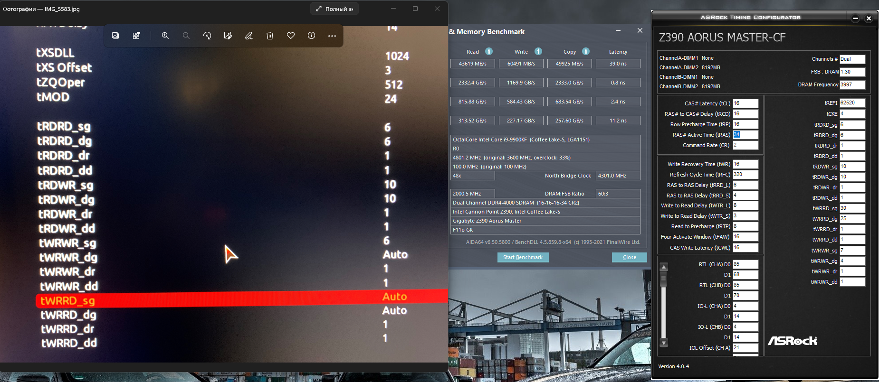Click the RAS to RAS Delay (tRRD_S) field
The width and height of the screenshot is (879, 382).
tap(745, 196)
